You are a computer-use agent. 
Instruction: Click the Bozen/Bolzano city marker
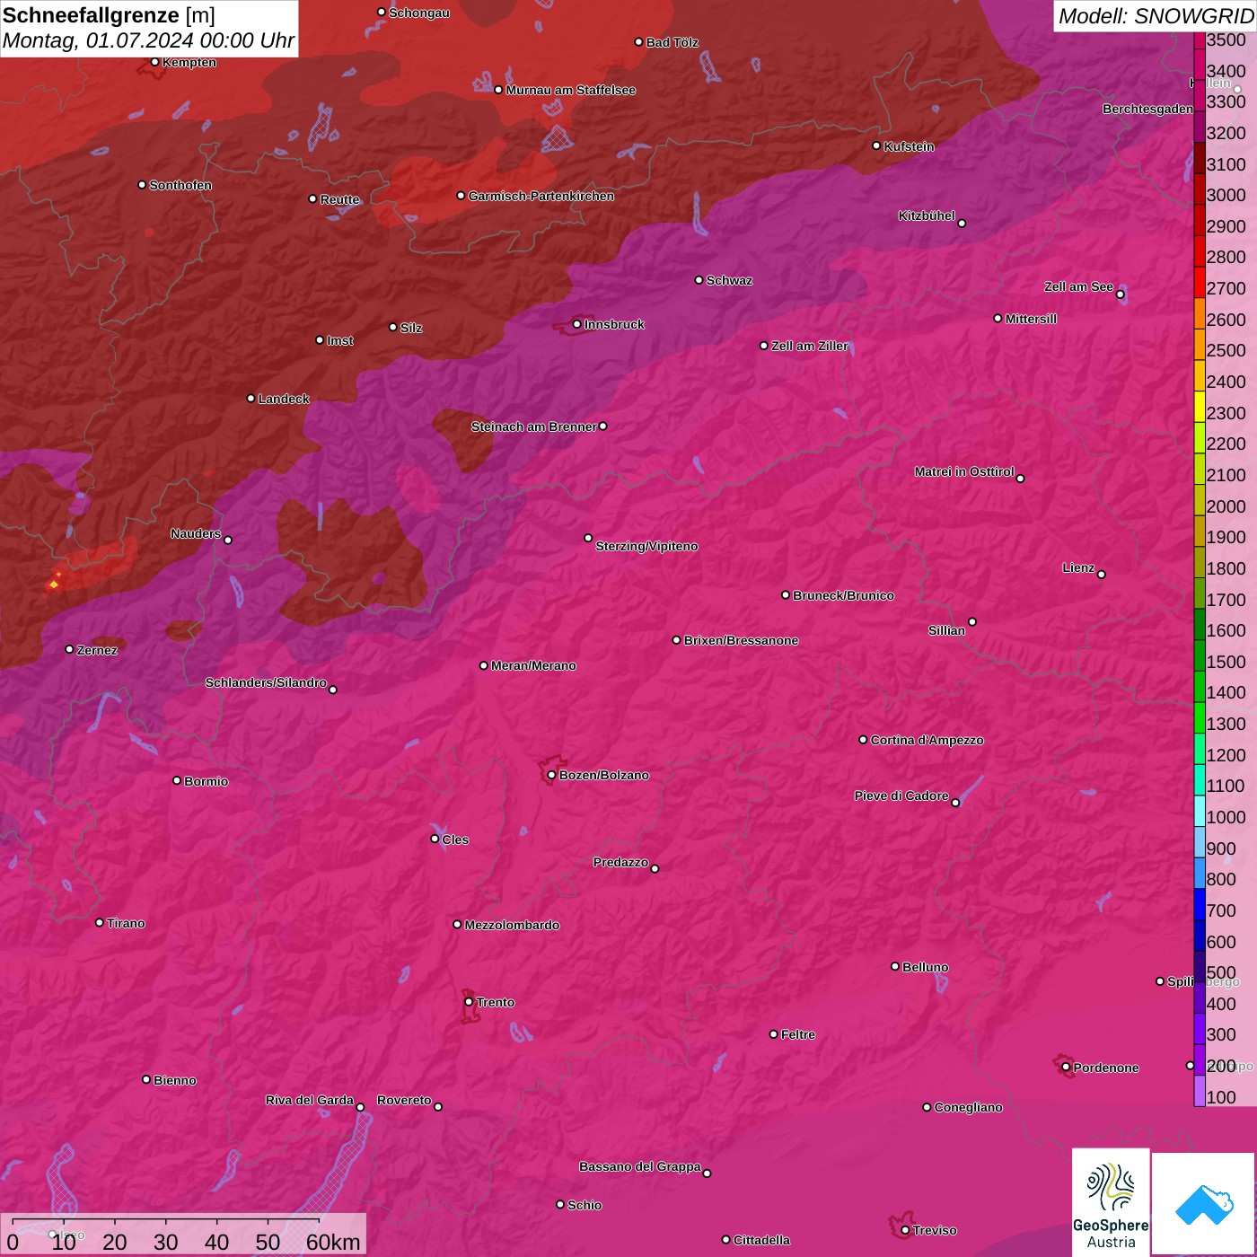point(551,775)
